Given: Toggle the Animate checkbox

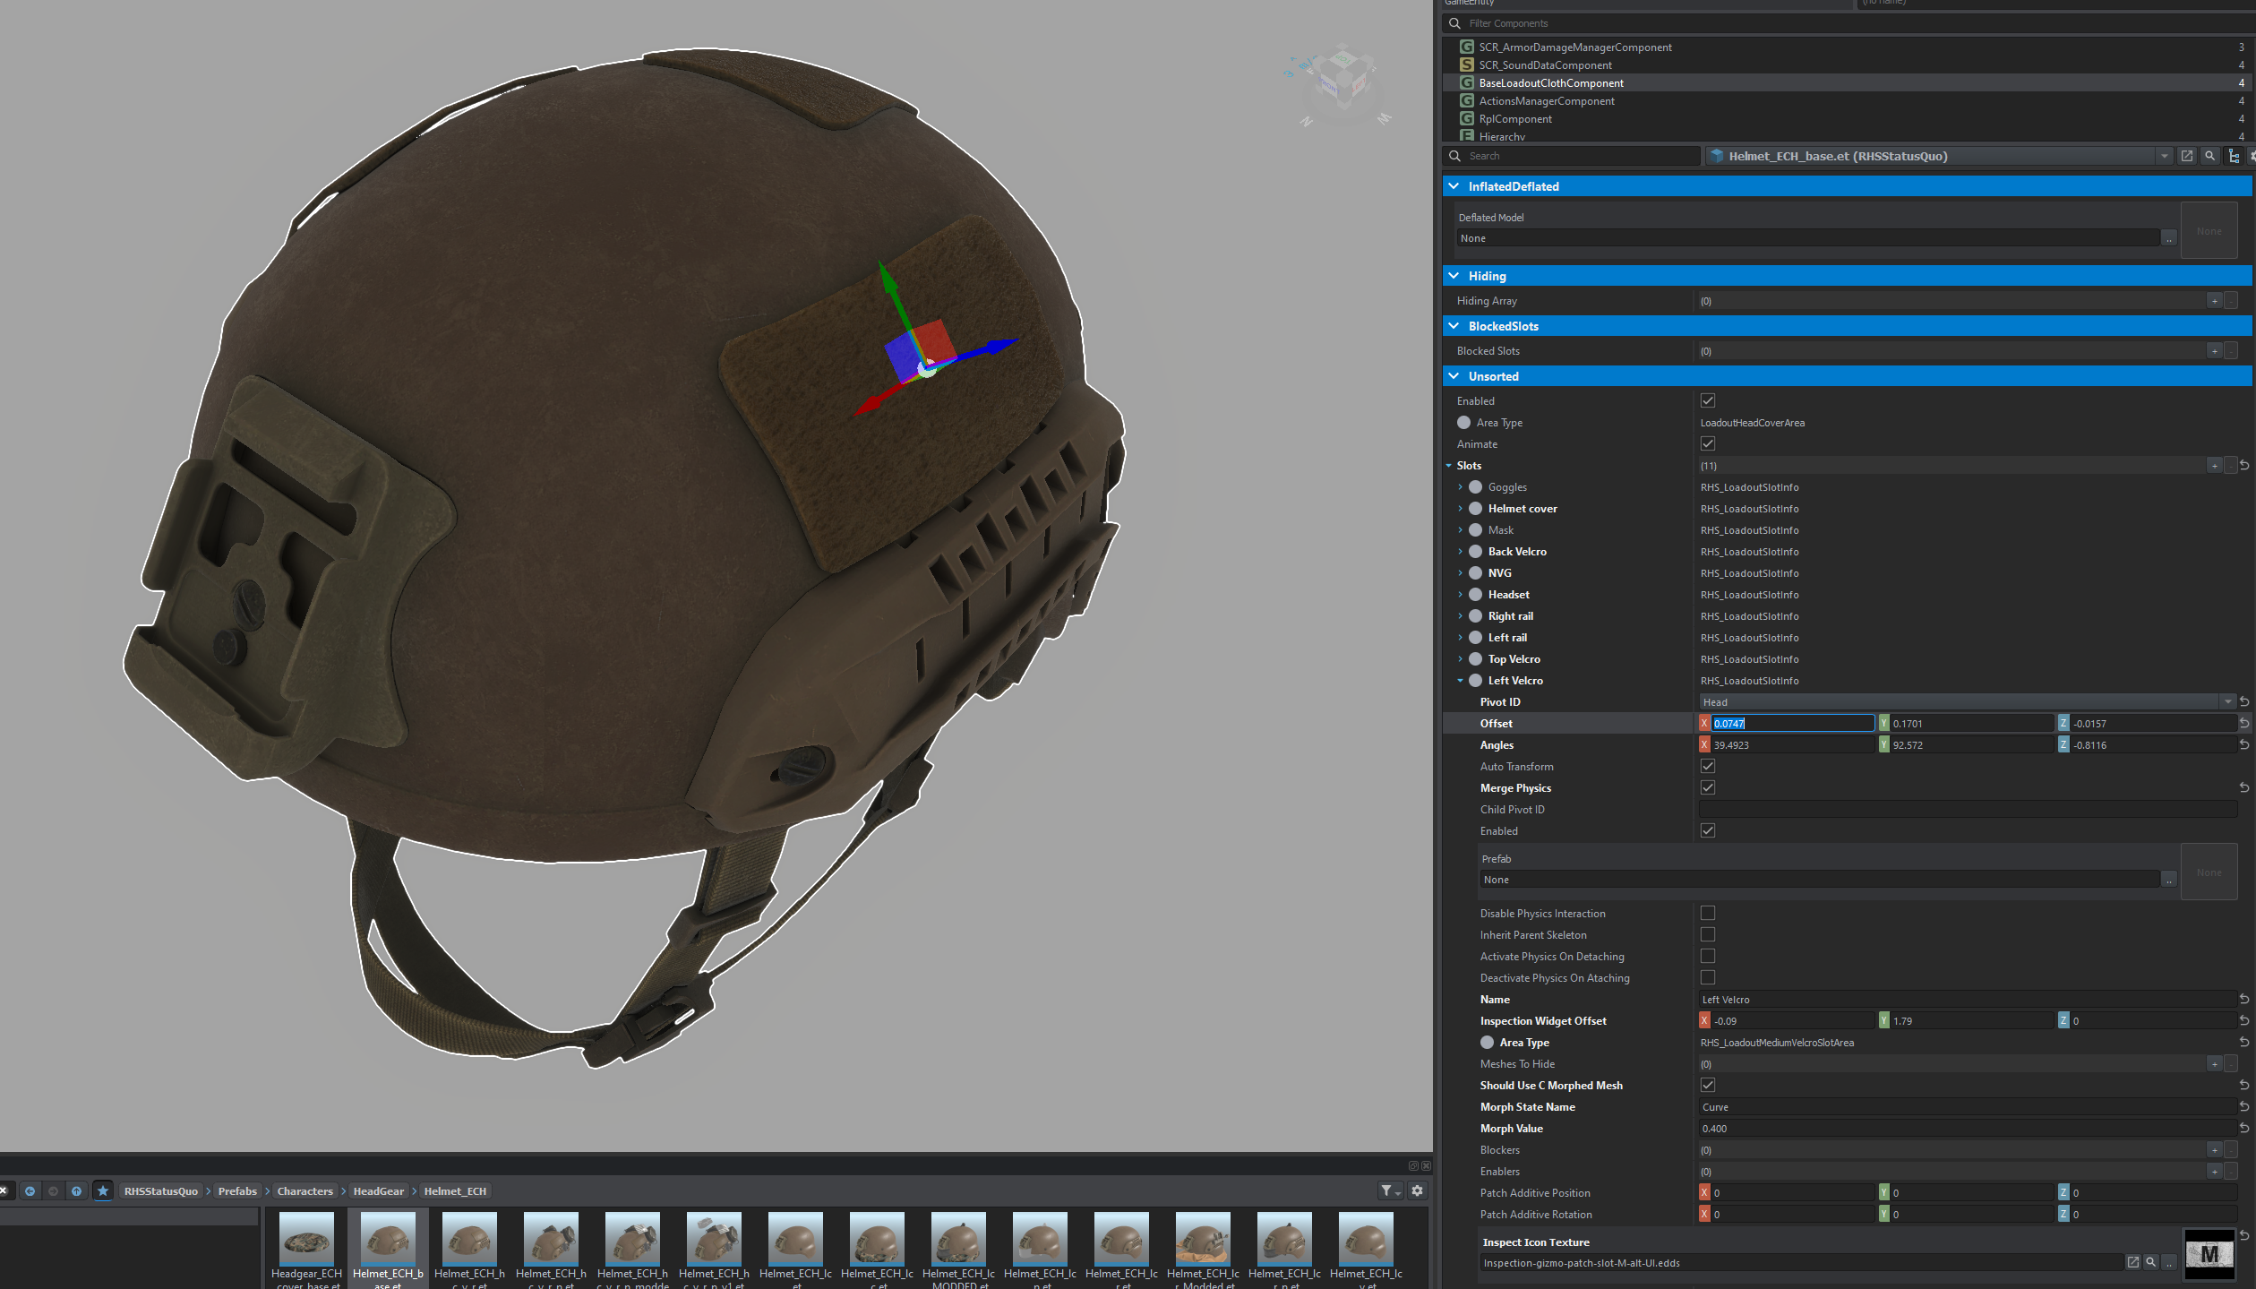Looking at the screenshot, I should (1708, 443).
